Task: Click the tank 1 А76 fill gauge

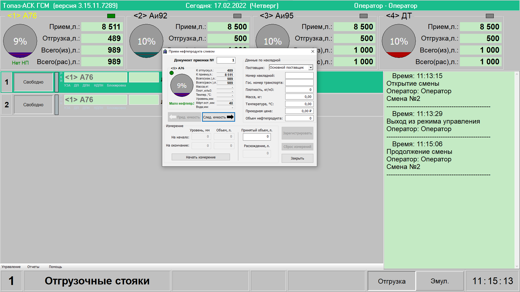Action: pos(20,41)
